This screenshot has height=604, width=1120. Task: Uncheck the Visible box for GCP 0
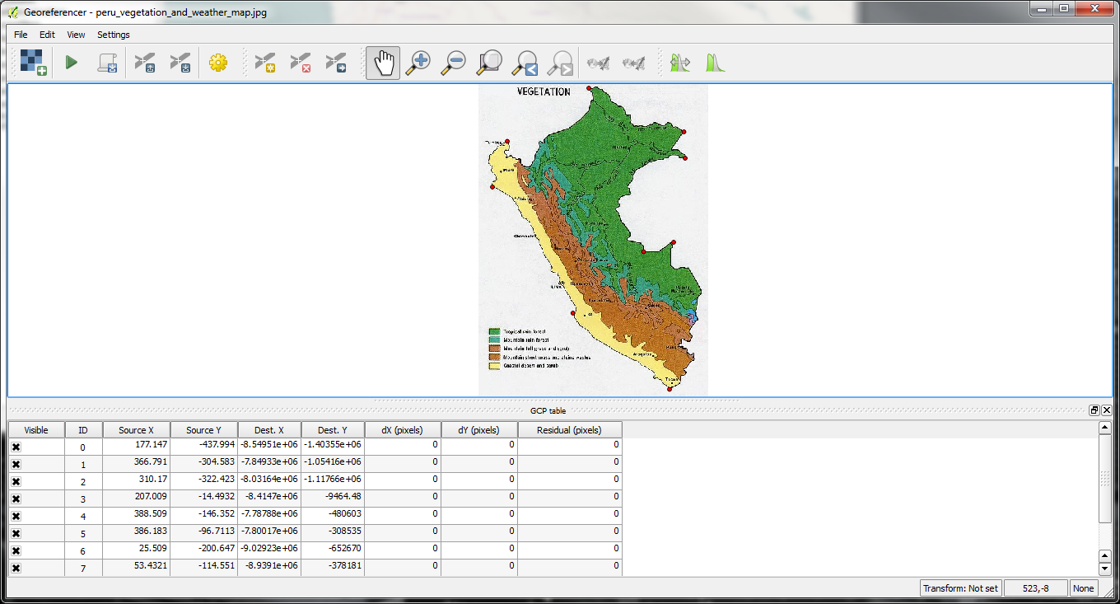click(16, 447)
